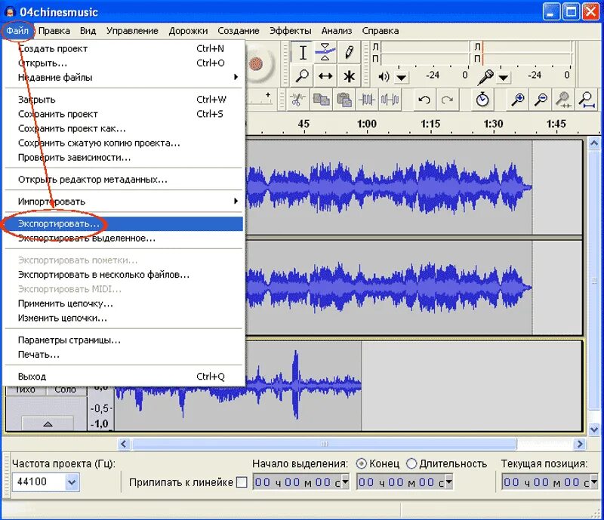Open the Эффекты menu
This screenshot has height=520, width=604.
(292, 30)
